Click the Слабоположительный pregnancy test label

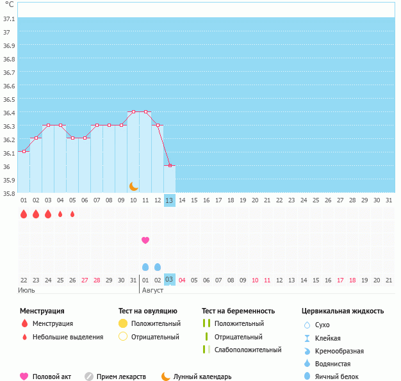(x=248, y=350)
